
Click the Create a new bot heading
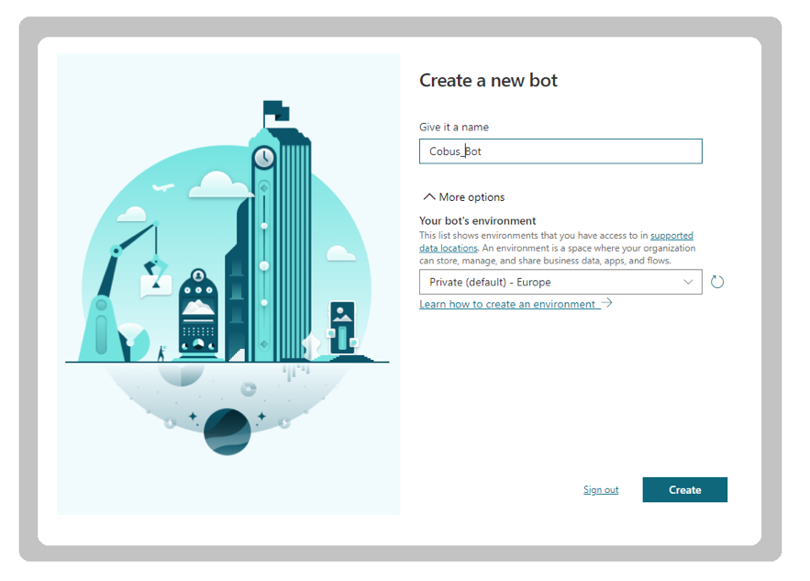(x=488, y=81)
